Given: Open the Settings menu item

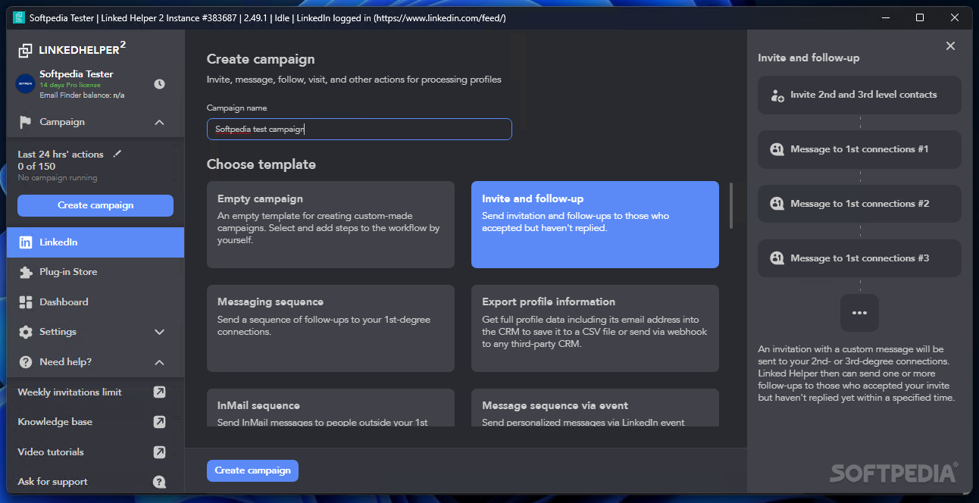Looking at the screenshot, I should click(95, 332).
